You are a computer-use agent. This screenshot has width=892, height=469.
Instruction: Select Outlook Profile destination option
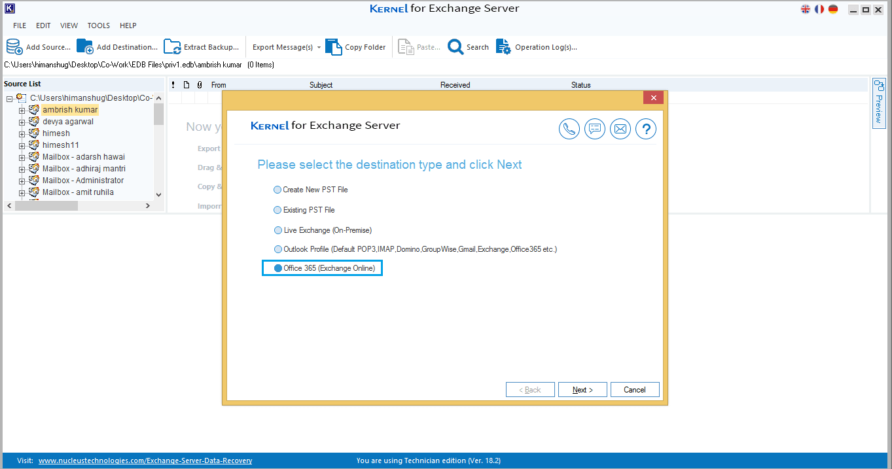click(x=415, y=249)
